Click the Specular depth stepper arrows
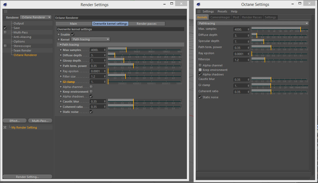Viewport: 318px width, 183px height. point(248,41)
